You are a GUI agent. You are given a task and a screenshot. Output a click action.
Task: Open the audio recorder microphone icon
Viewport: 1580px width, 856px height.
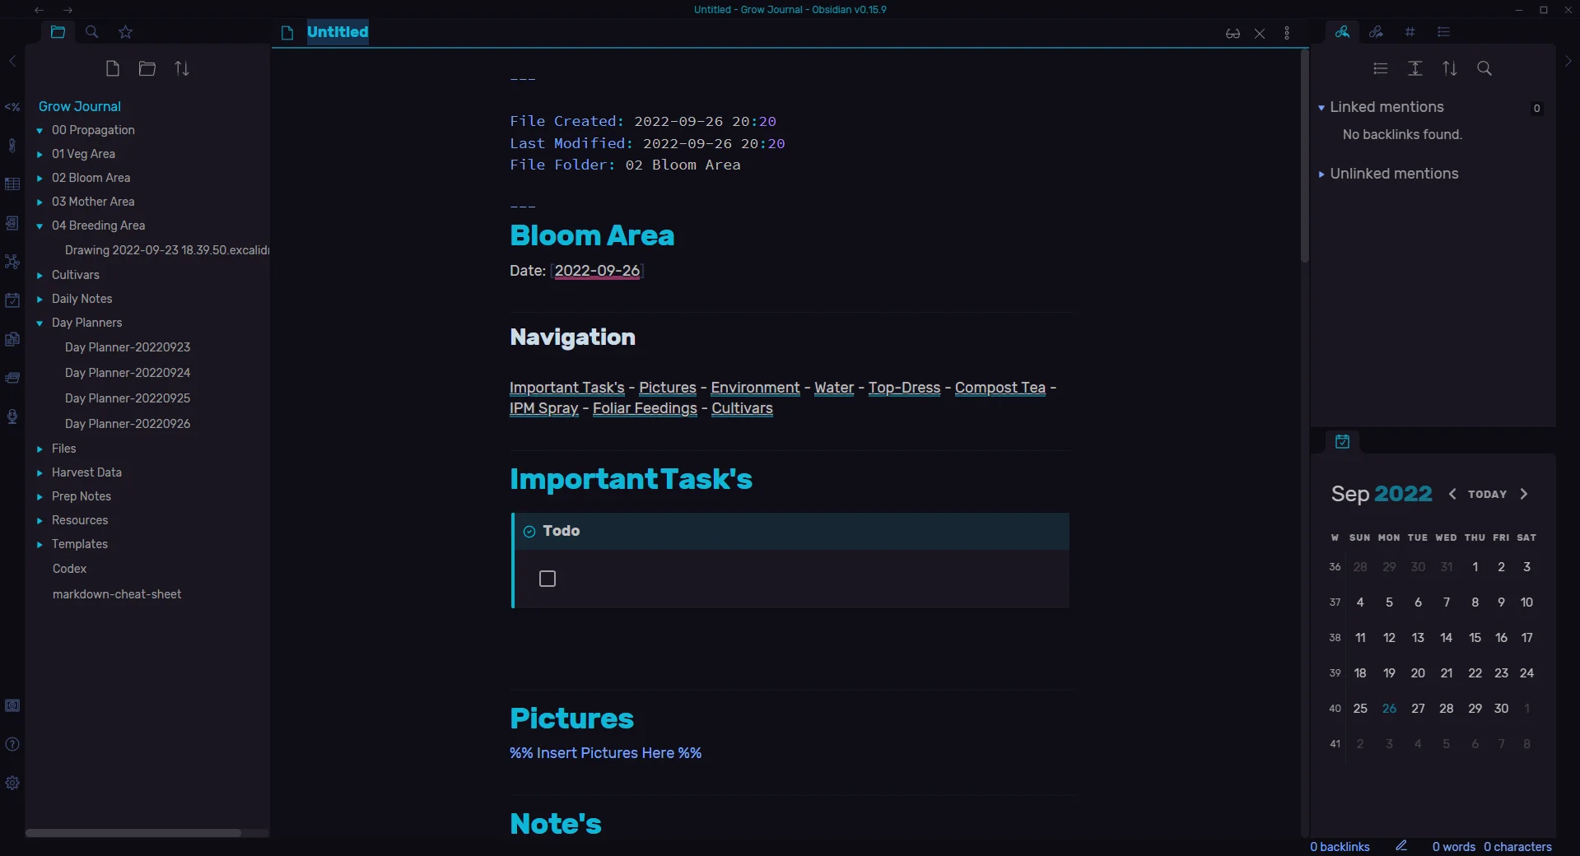tap(12, 416)
